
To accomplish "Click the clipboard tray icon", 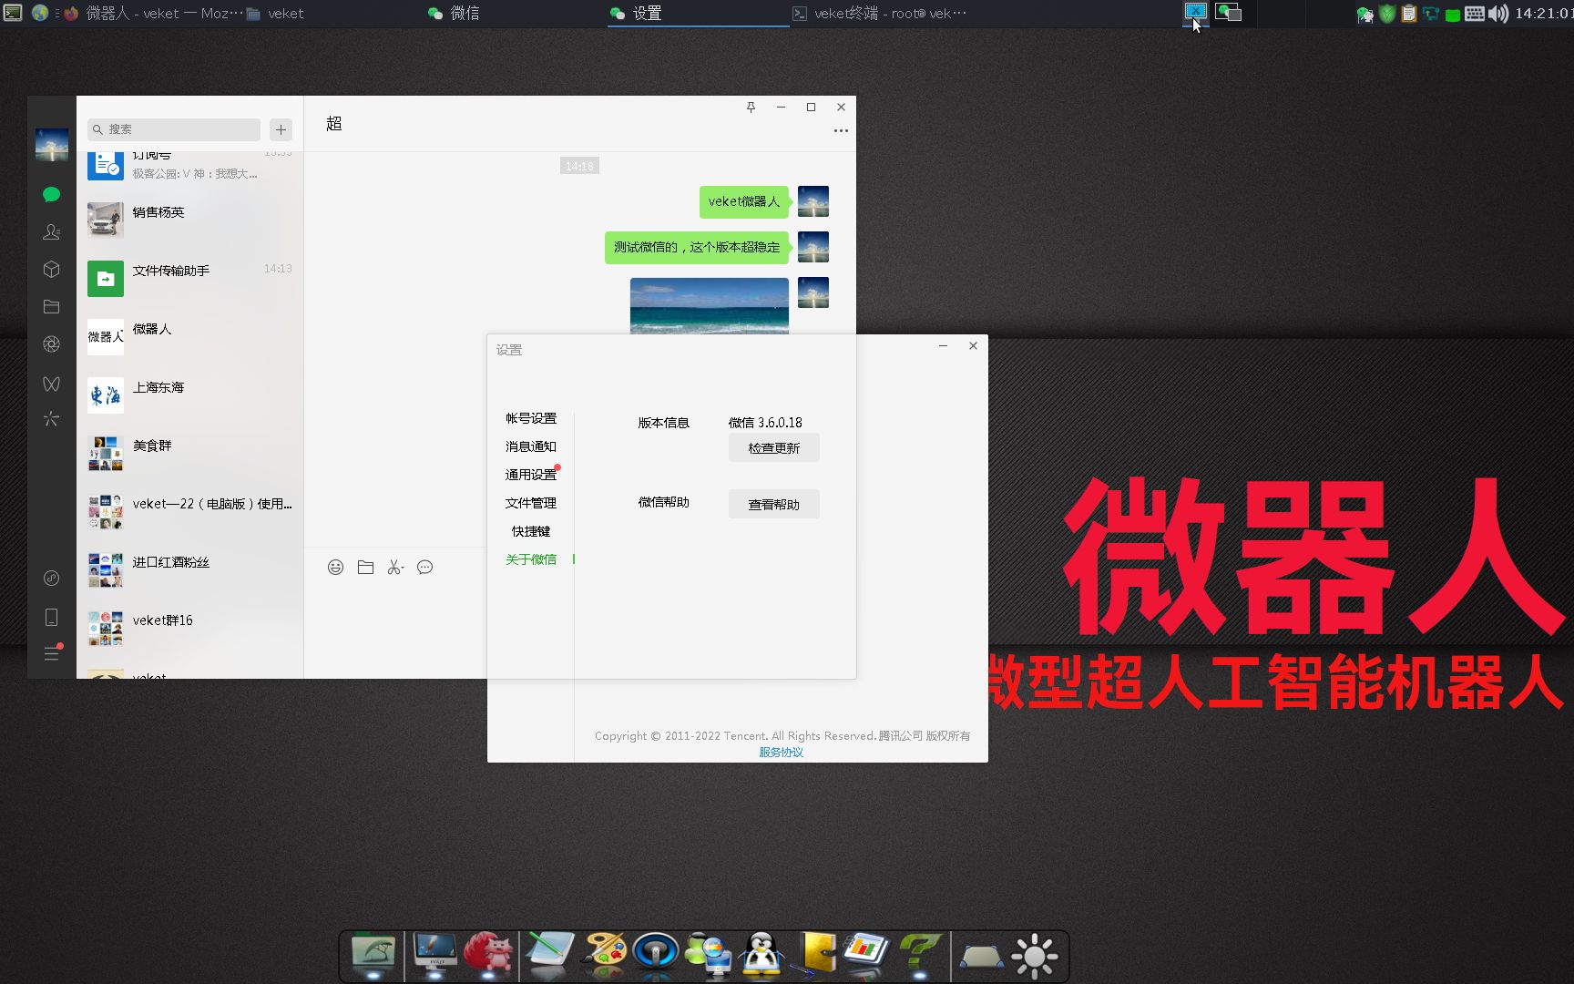I will pos(1408,14).
